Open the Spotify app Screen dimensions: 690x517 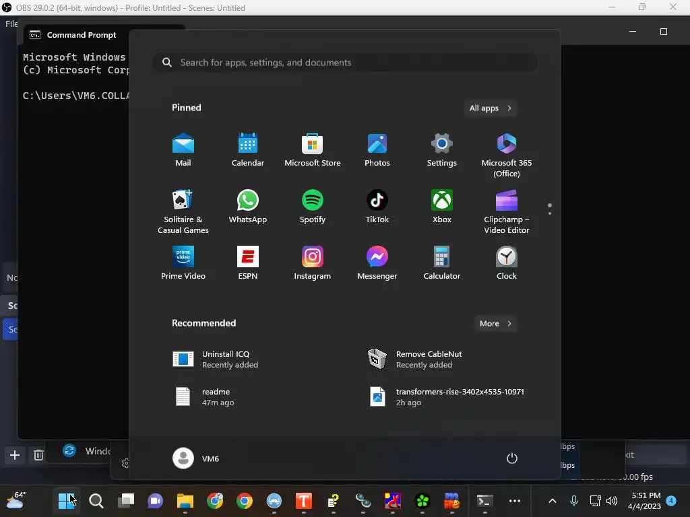pos(313,207)
